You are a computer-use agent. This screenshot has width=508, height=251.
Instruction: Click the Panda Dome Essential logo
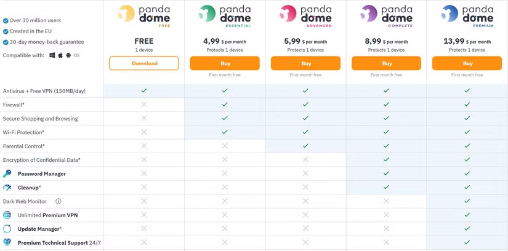pos(224,15)
